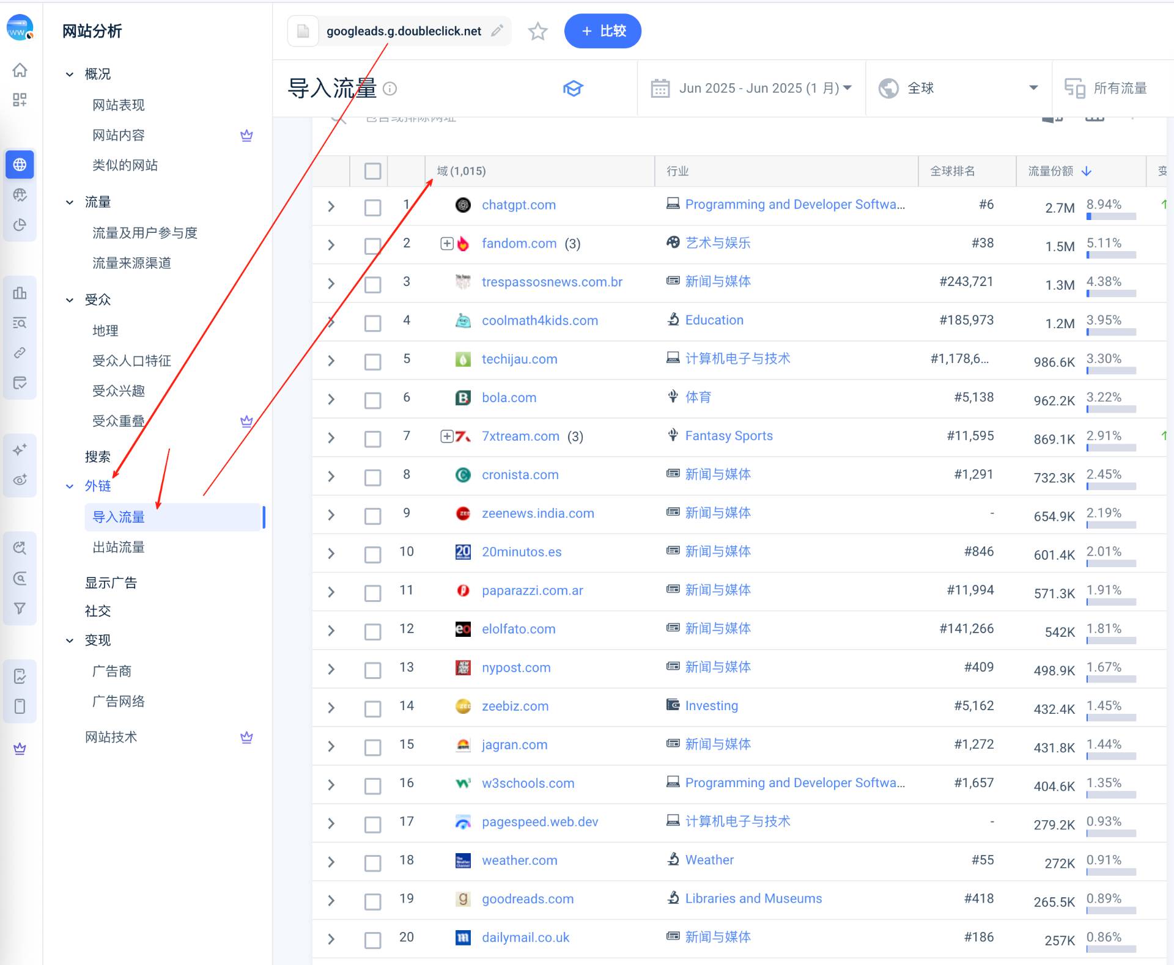Click the traffic share bar for chatgpt.com

point(1111,216)
